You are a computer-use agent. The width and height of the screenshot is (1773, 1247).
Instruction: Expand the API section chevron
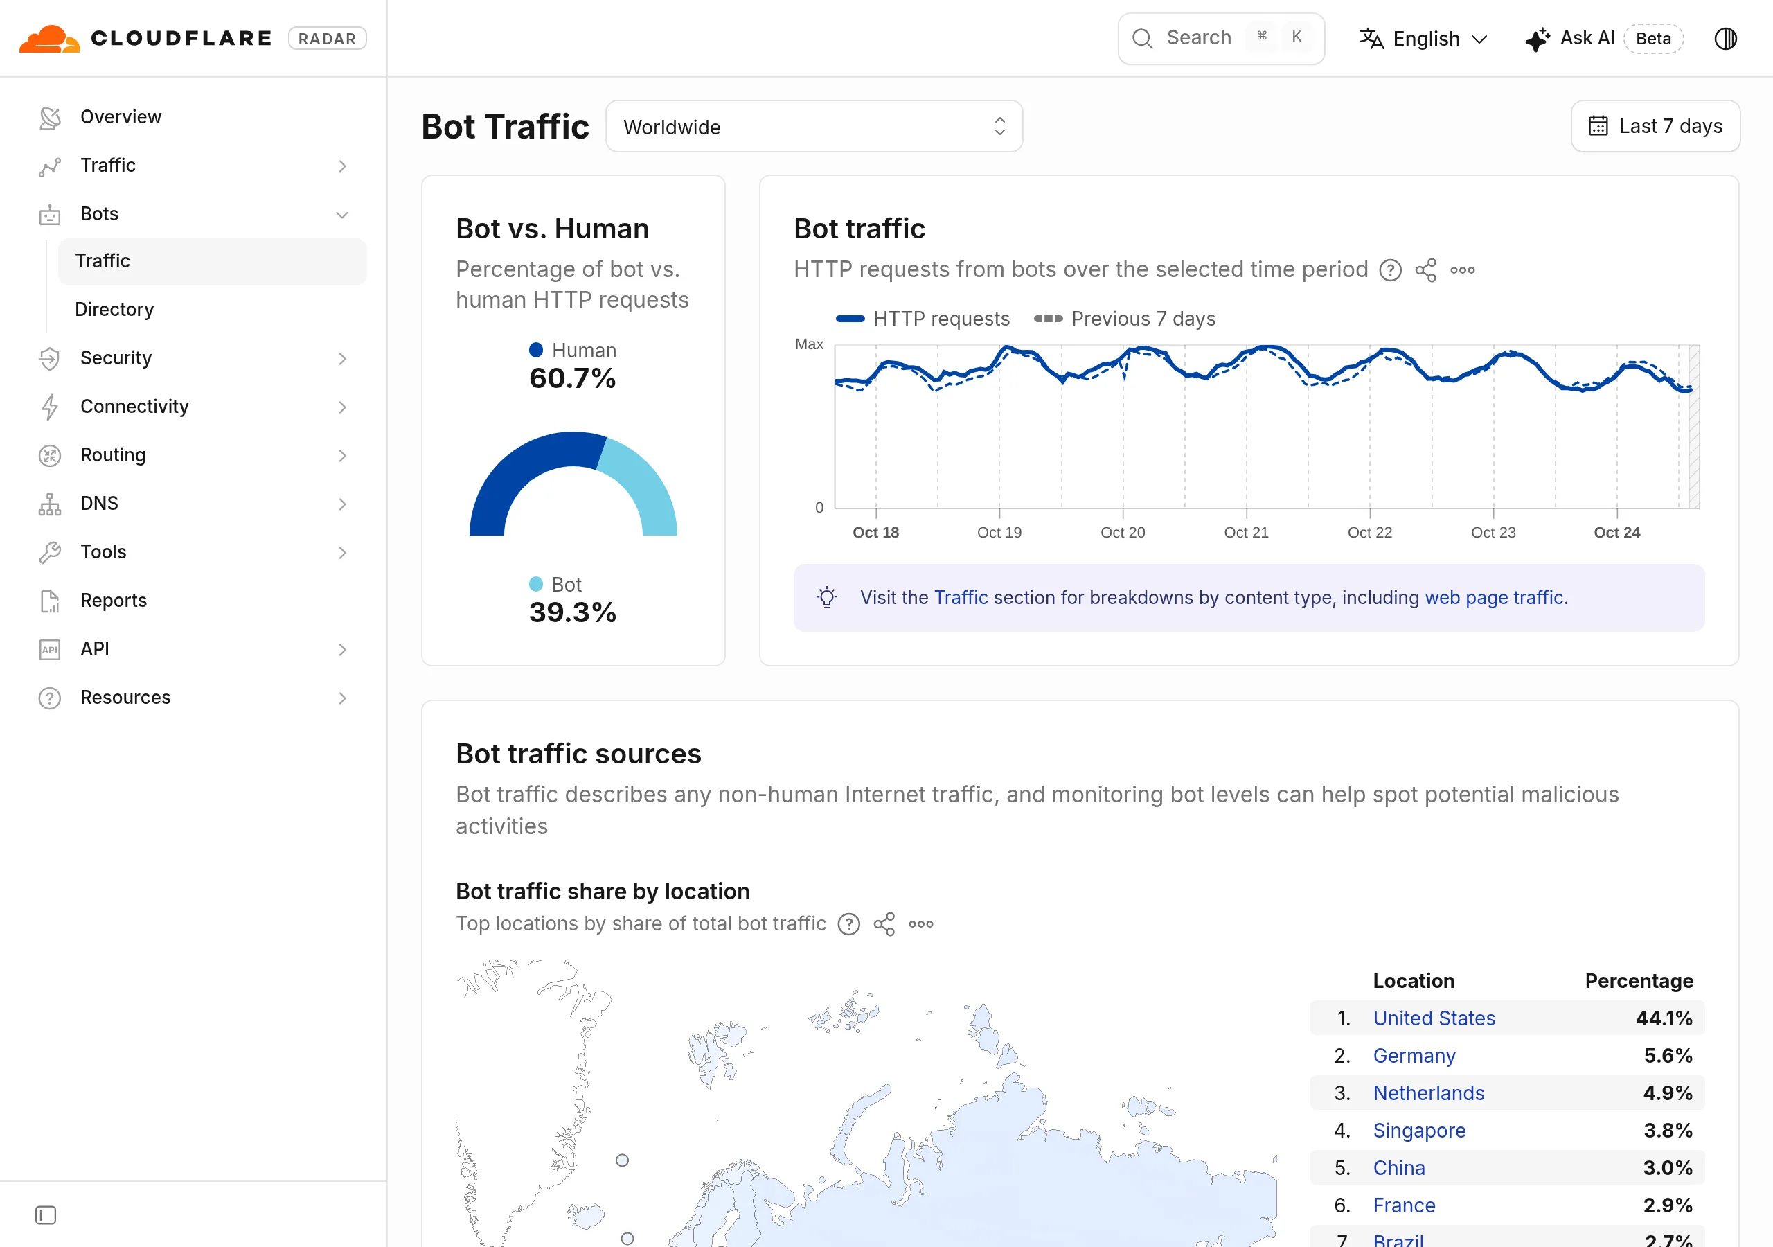[x=342, y=650]
